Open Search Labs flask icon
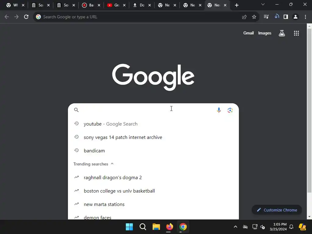312x234 pixels. [x=282, y=33]
